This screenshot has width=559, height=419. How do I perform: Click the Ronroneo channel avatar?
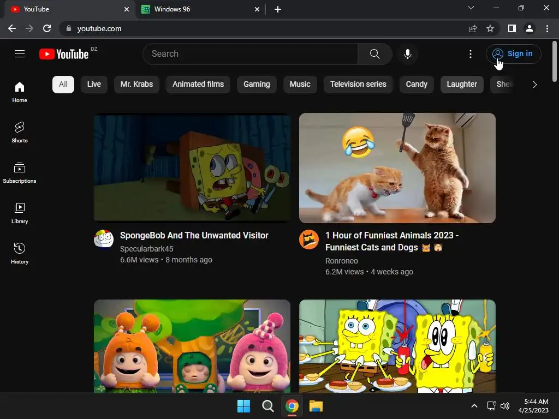pos(309,239)
